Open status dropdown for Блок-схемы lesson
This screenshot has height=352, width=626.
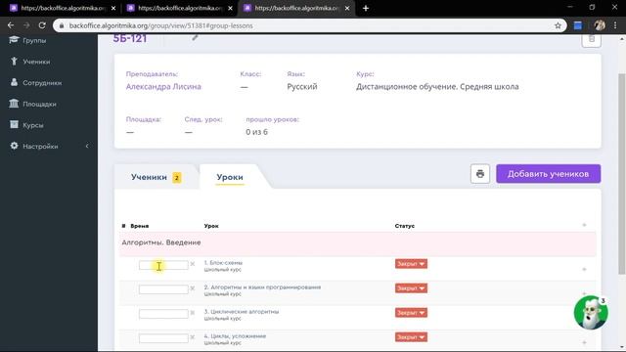click(x=411, y=264)
